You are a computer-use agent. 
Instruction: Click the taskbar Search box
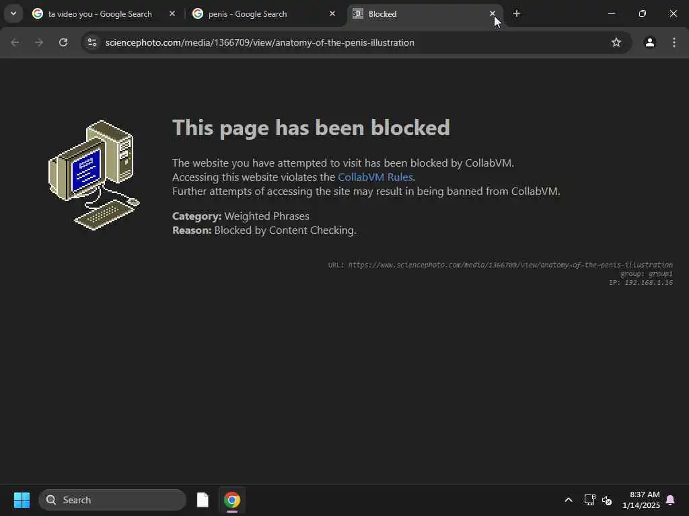112,500
